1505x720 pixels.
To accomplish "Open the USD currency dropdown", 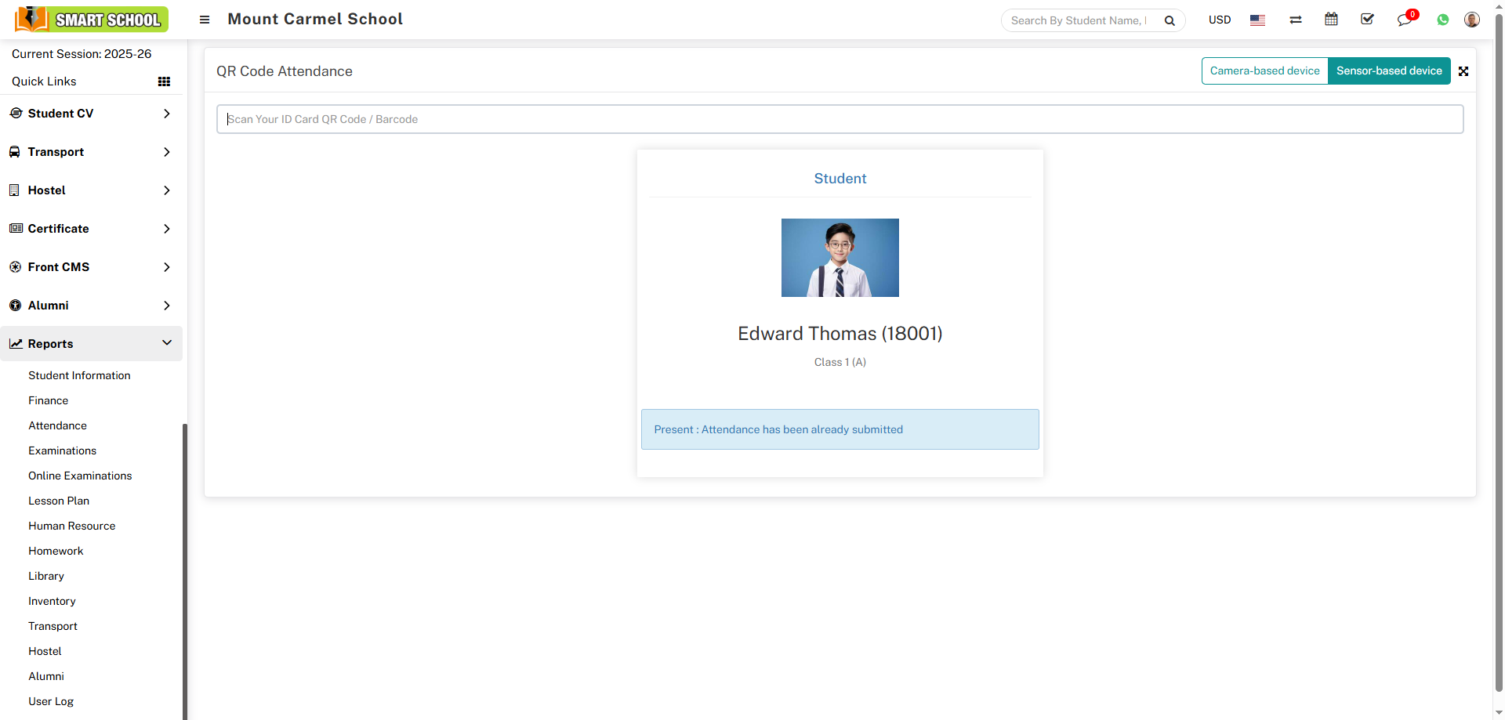I will tap(1220, 20).
